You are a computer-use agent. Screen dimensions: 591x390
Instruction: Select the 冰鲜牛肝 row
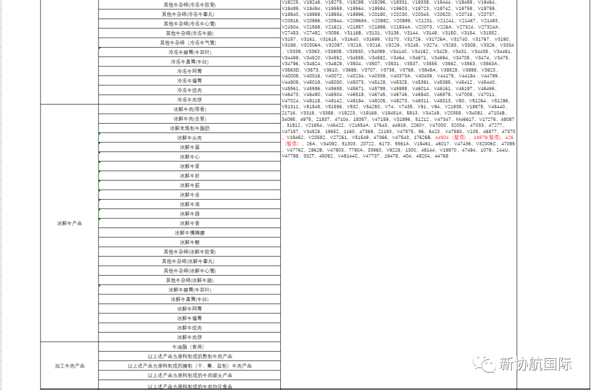(189, 176)
